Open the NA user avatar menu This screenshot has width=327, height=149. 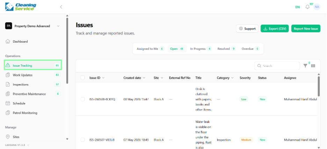(317, 7)
